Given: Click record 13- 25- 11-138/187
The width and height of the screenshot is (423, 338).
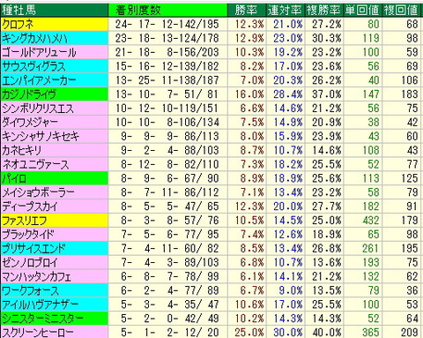Looking at the screenshot, I should pos(167,80).
